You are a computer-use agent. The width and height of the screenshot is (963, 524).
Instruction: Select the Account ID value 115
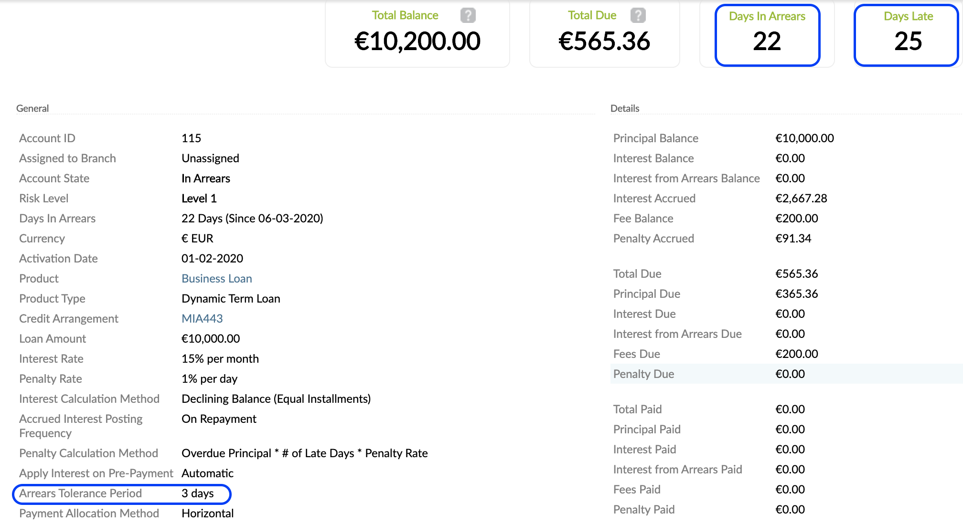191,138
